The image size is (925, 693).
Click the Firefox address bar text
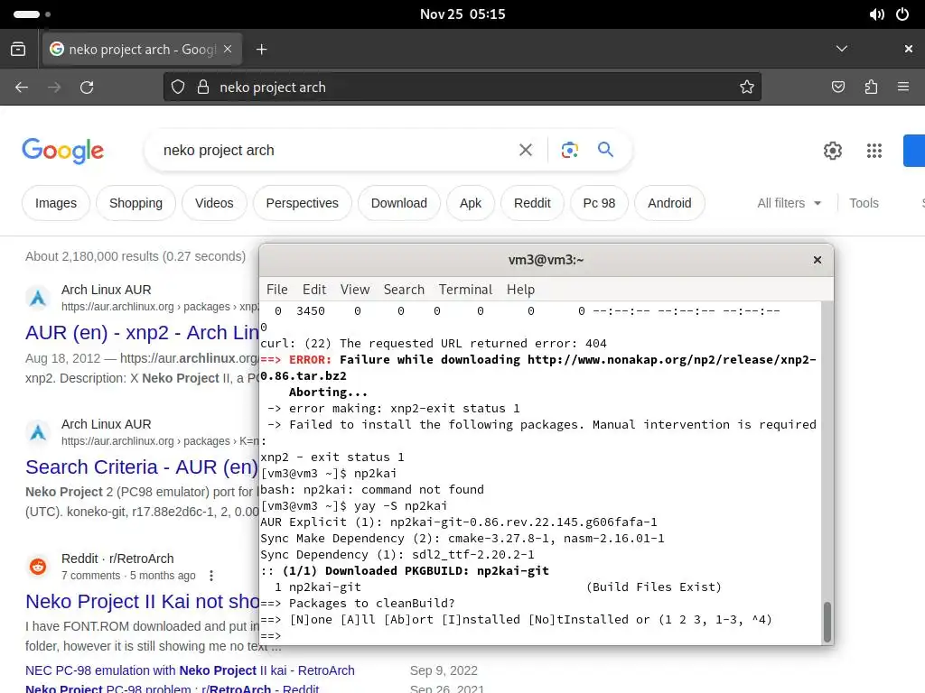pyautogui.click(x=273, y=88)
